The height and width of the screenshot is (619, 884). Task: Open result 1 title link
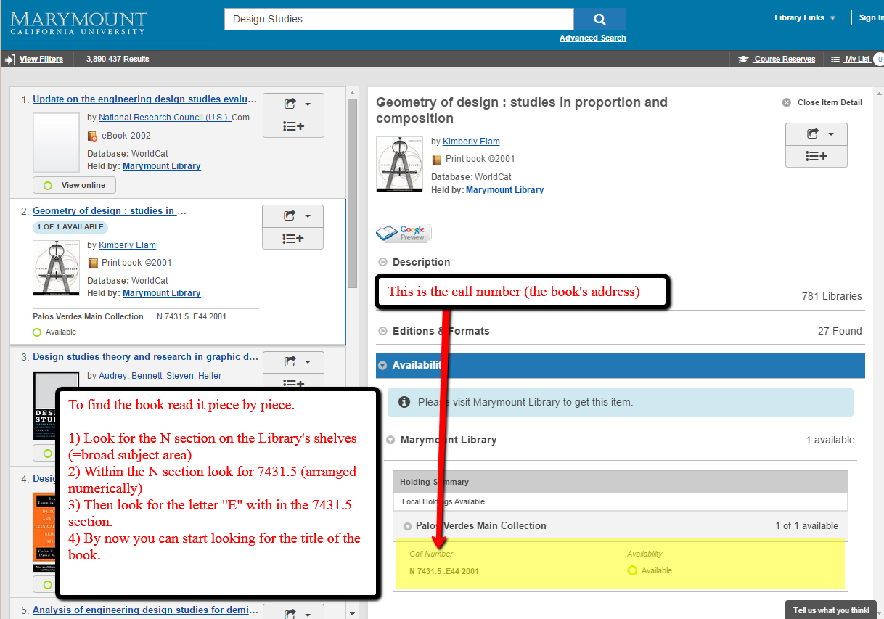click(x=145, y=99)
